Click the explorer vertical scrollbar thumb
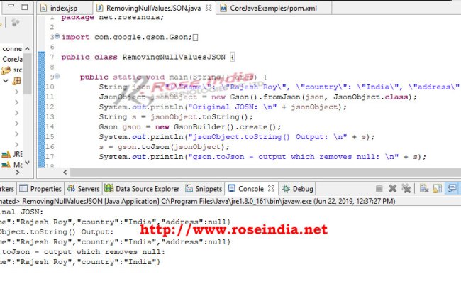461x284 pixels. (27, 74)
